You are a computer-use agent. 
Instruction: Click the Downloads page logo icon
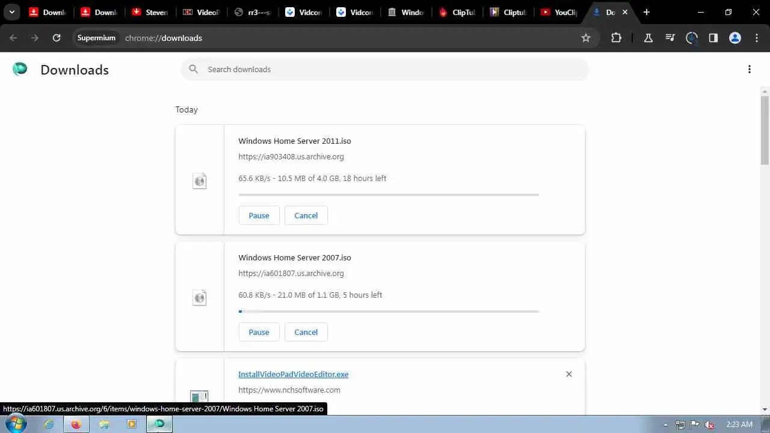tap(20, 69)
